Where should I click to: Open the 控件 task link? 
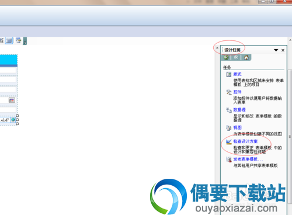pyautogui.click(x=237, y=92)
